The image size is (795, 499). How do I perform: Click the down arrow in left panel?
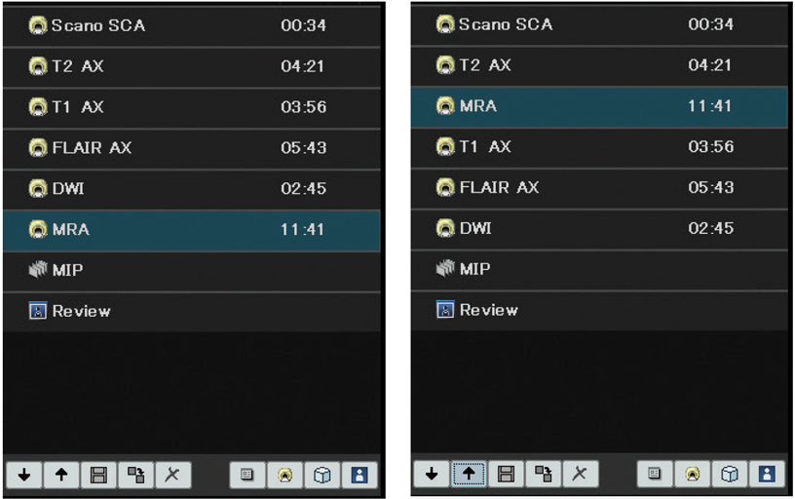tap(24, 475)
